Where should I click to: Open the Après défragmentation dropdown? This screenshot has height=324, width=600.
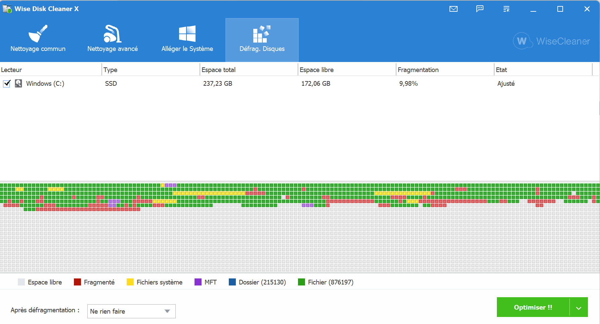pyautogui.click(x=131, y=311)
